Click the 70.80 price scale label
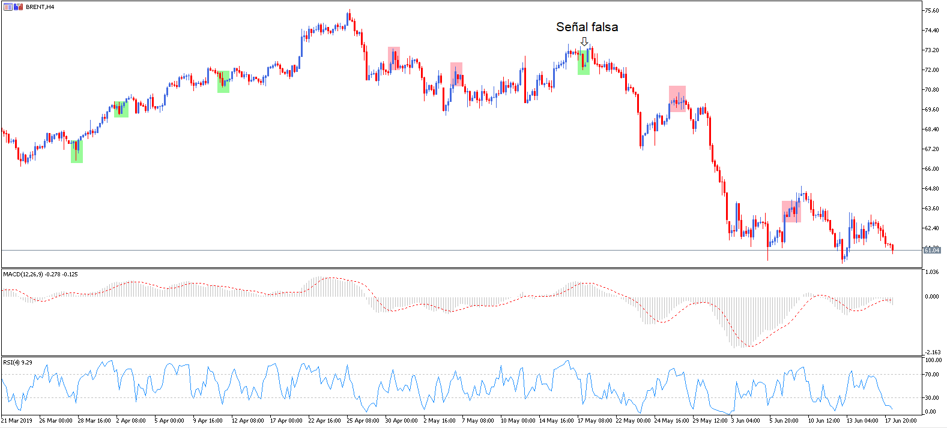This screenshot has width=947, height=428. (x=932, y=90)
